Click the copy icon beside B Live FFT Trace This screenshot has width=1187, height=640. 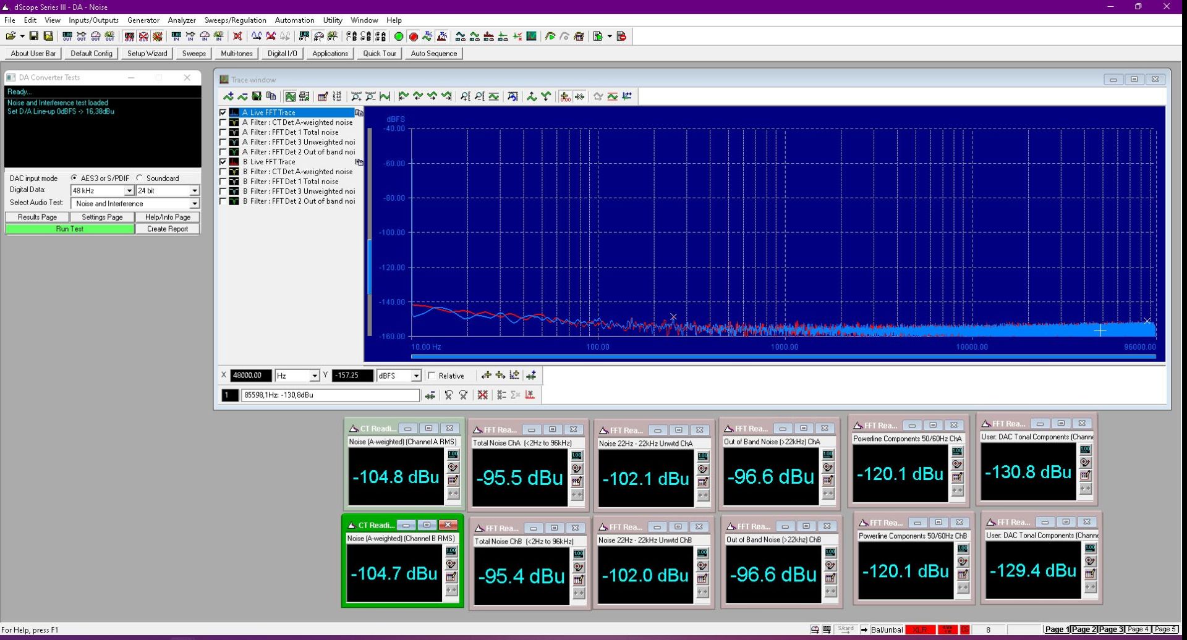coord(359,162)
